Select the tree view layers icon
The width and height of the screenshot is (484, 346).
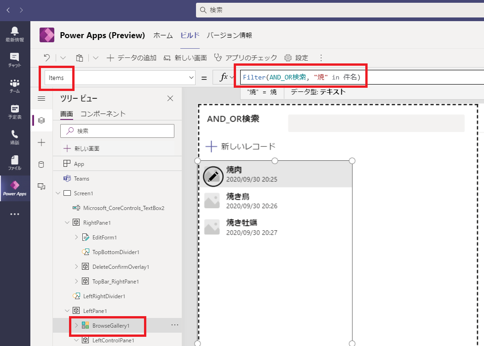point(41,120)
